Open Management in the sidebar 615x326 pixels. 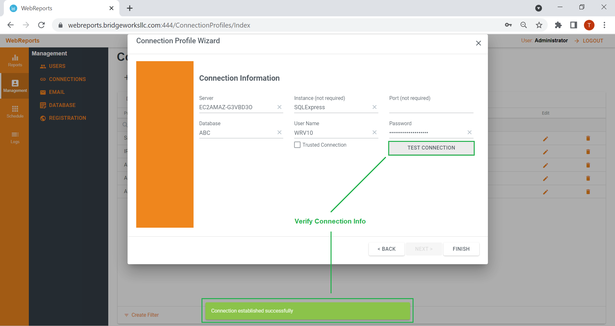(15, 86)
